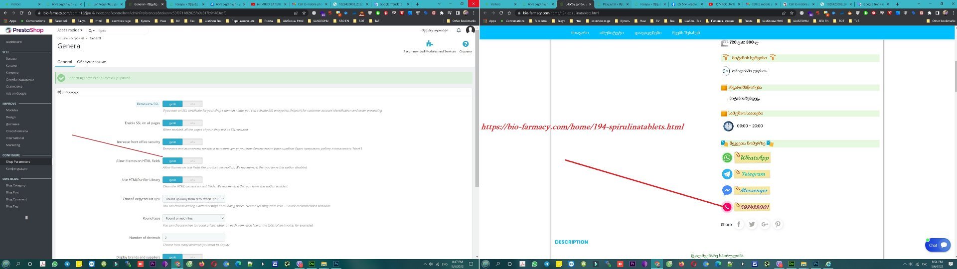Open the notifications bell in PrestaShop header
957x269 pixels.
click(459, 30)
